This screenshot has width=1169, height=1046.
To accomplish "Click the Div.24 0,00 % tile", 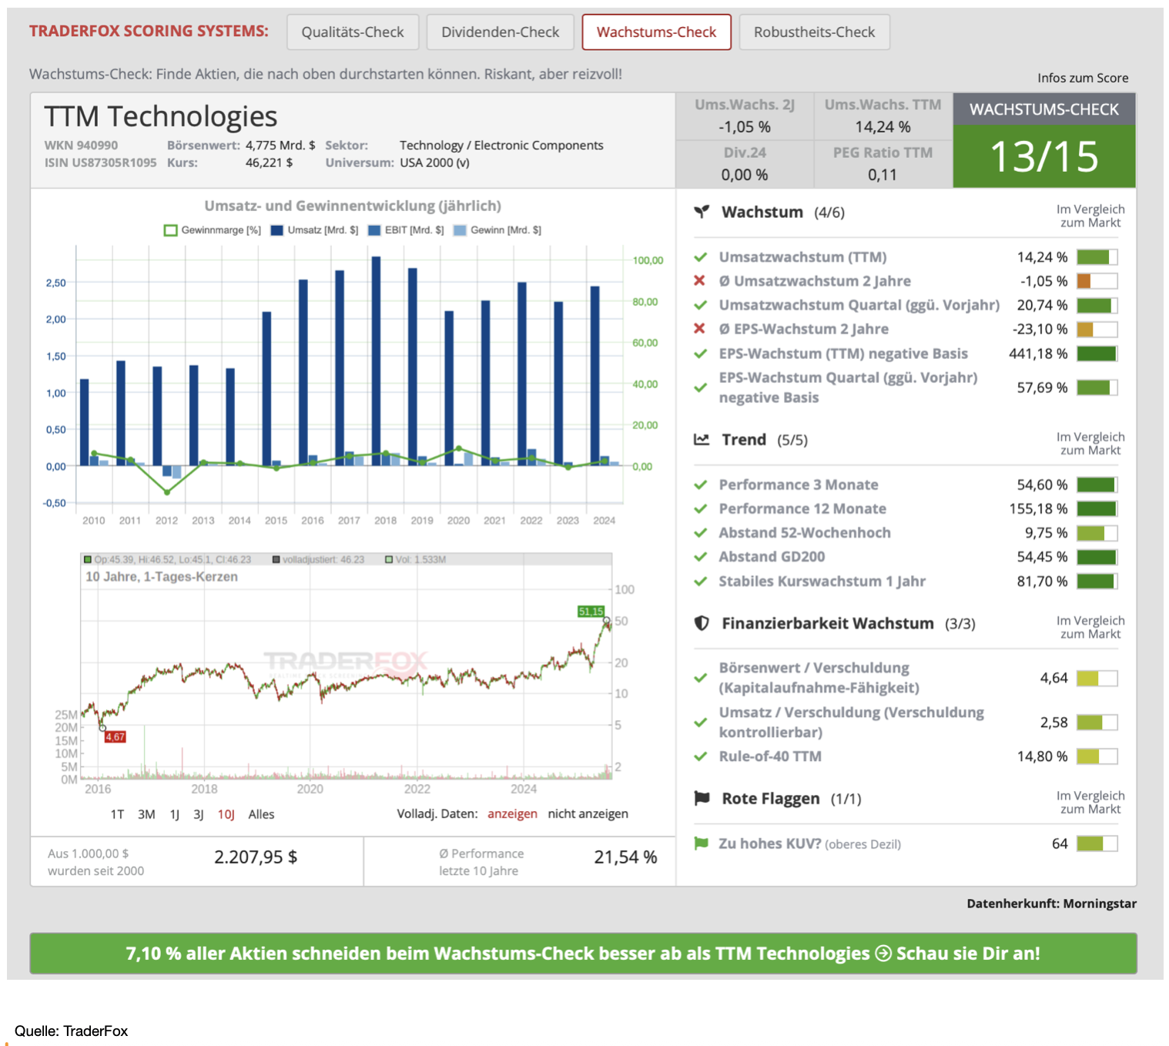I will point(745,164).
